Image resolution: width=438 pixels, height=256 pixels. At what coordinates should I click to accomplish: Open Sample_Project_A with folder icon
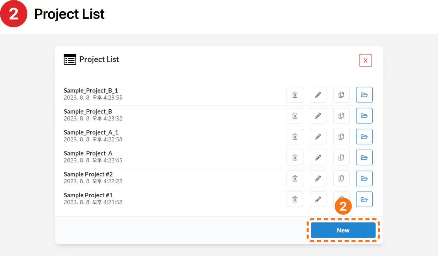(364, 157)
